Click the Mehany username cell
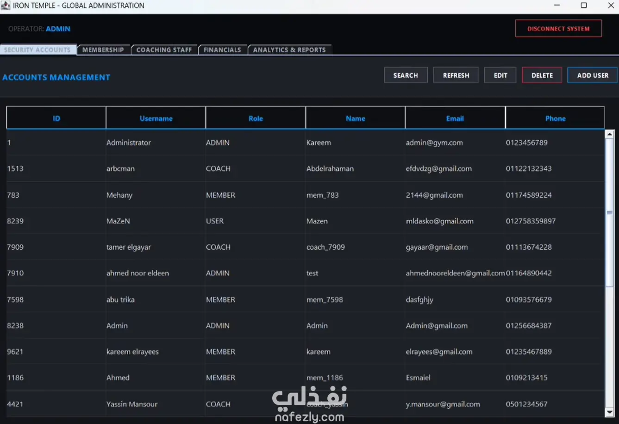 pos(156,195)
